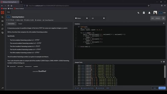This screenshot has height=94, width=167.
Task: Click UNLOCK SOLUTIONS button
Action: point(87,88)
